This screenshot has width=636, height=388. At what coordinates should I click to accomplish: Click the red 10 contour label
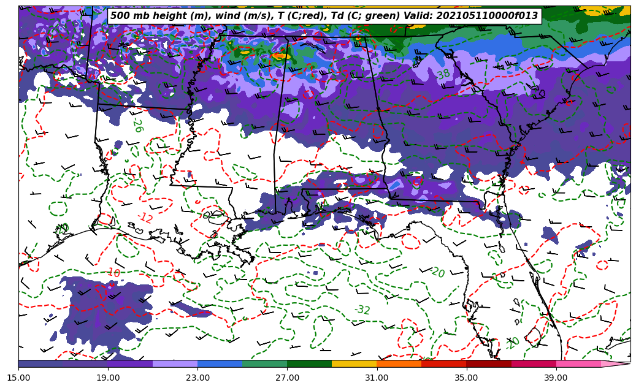click(x=113, y=273)
